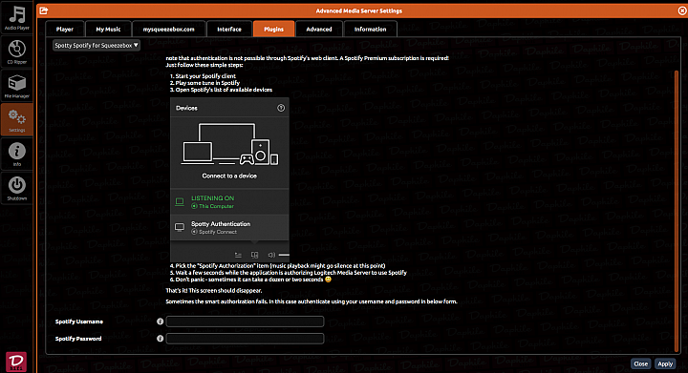Click the 'Spotify Username' label
Image resolution: width=688 pixels, height=373 pixels.
79,321
